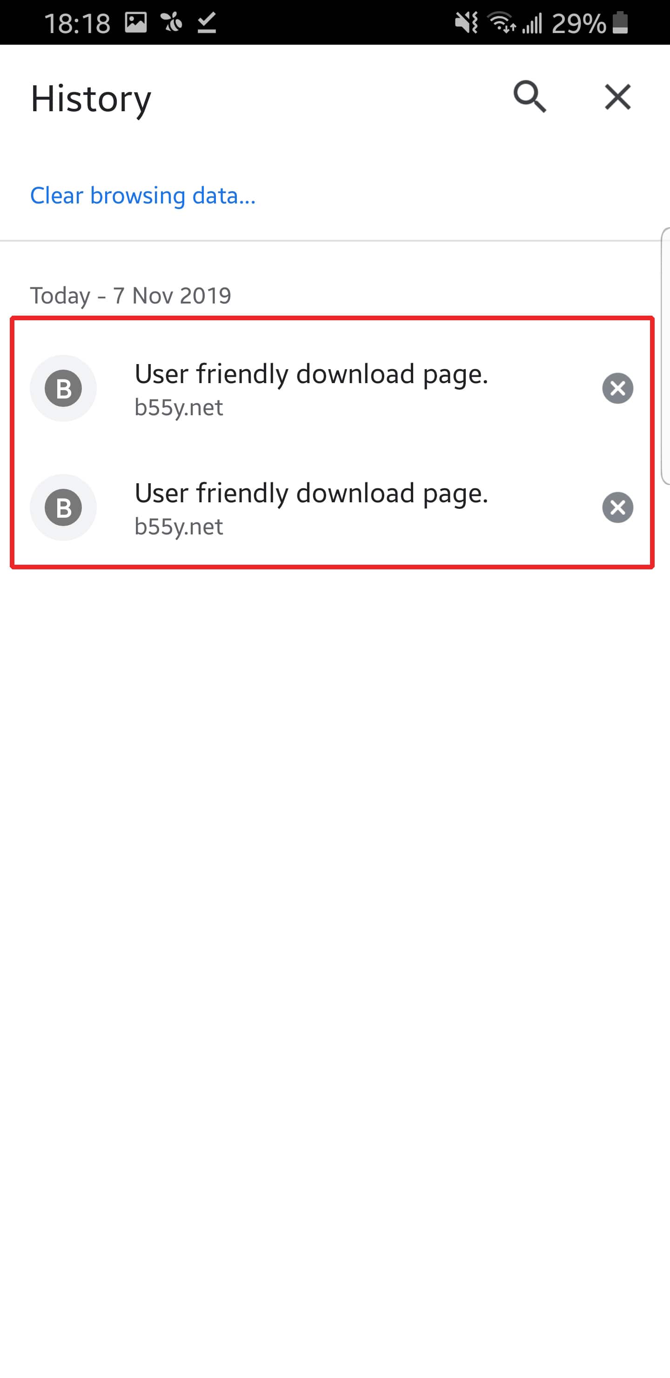The image size is (670, 1378).
Task: Remove the second b55y.net history entry
Action: tap(617, 507)
